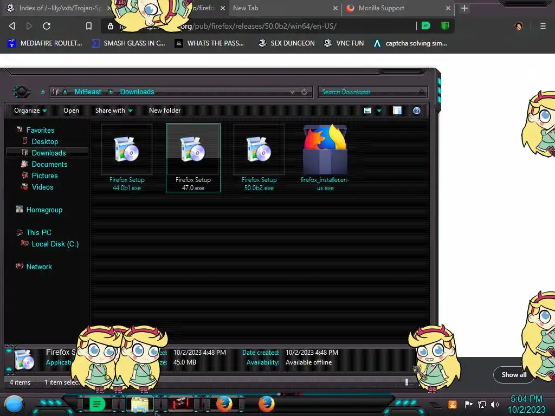Select Firefox Setup 50.0b2.exe file

coord(259,158)
